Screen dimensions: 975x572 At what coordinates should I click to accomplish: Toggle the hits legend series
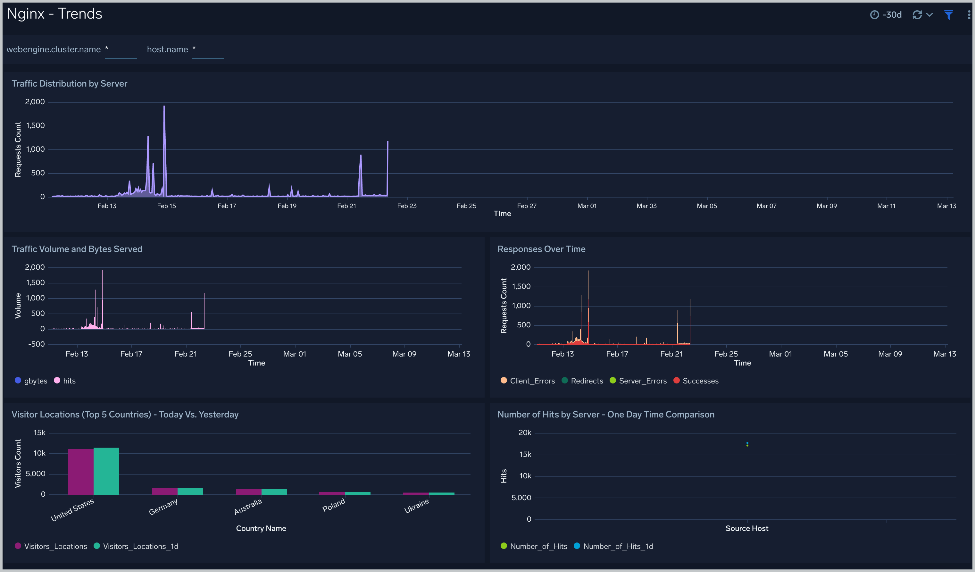(x=65, y=381)
